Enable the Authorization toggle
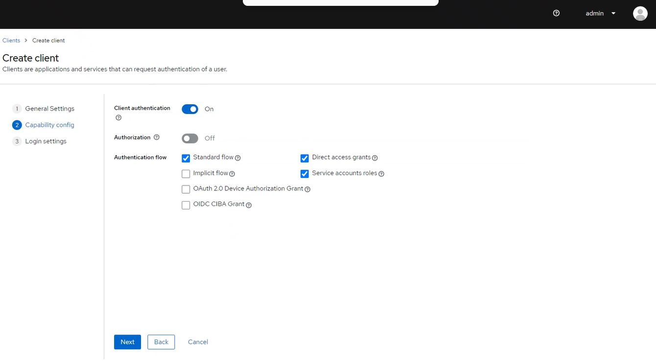Screen dimensions: 656x364 coord(190,138)
